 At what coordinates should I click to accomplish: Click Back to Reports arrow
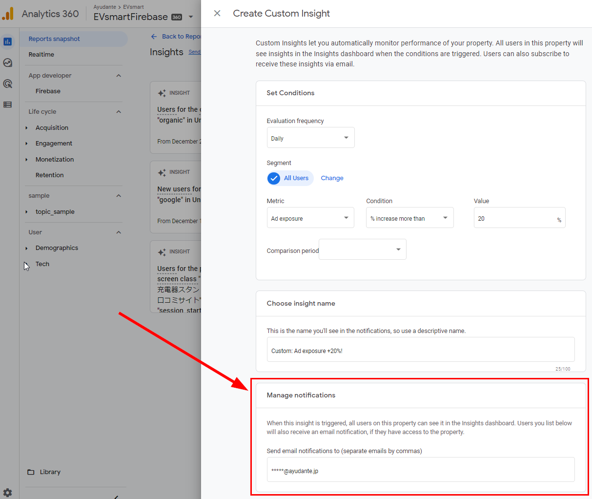tap(154, 37)
